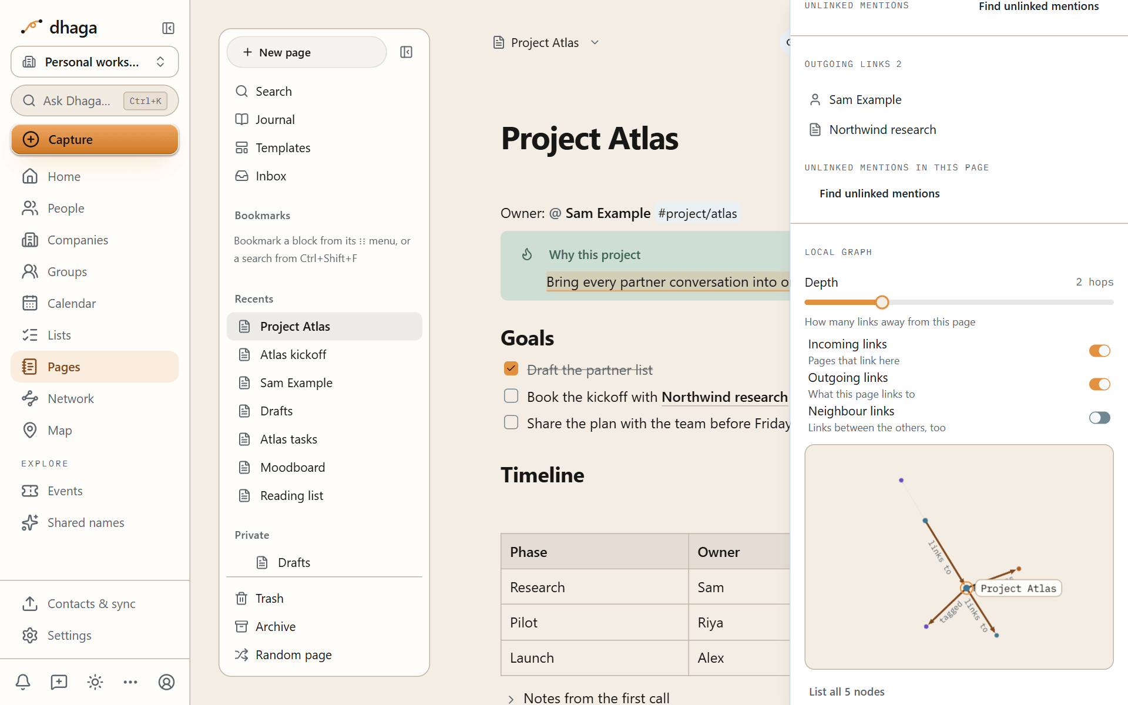Open notifications bell icon
This screenshot has width=1128, height=705.
pyautogui.click(x=23, y=682)
